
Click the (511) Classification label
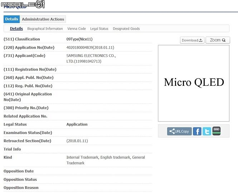(22, 39)
